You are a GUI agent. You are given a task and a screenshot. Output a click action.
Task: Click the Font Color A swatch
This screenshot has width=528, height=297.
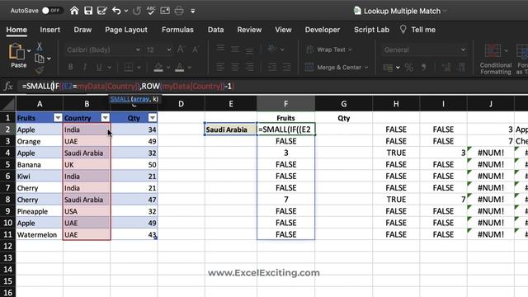click(180, 67)
